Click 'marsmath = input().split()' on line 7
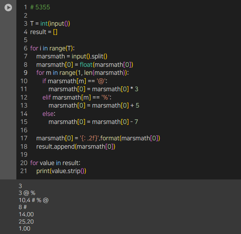Image resolution: width=241 pixels, height=234 pixels. coord(72,56)
